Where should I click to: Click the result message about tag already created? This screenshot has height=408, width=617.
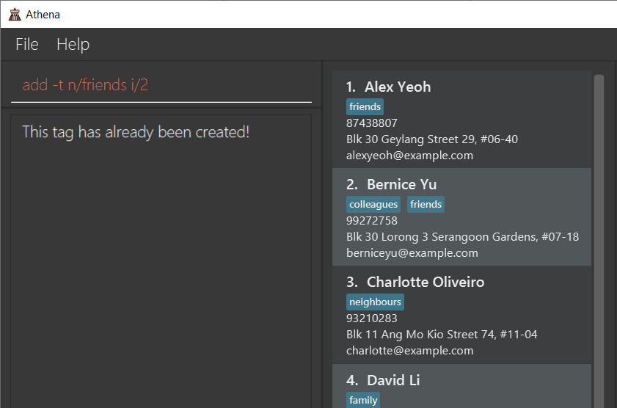[136, 132]
